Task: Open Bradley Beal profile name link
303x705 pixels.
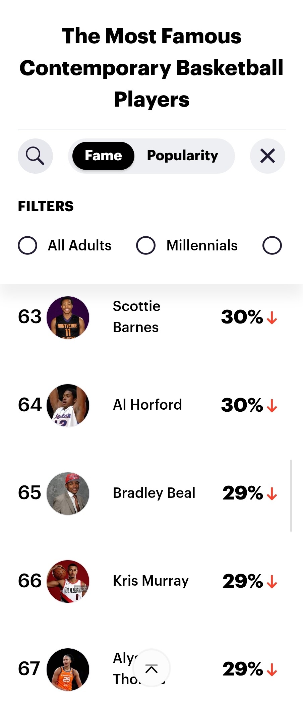Action: pyautogui.click(x=154, y=493)
